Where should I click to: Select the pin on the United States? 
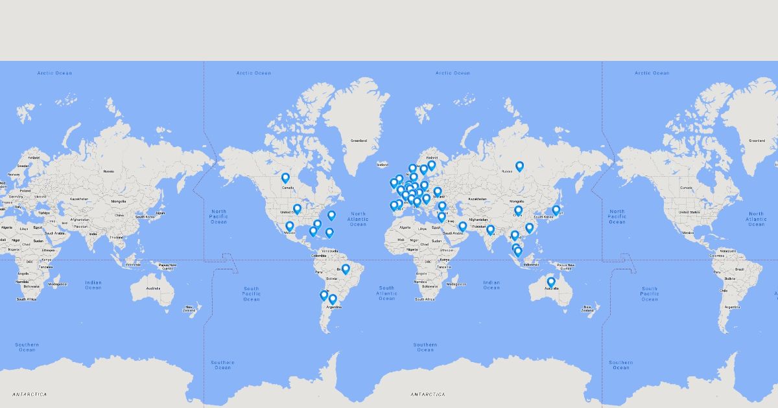pyautogui.click(x=297, y=209)
